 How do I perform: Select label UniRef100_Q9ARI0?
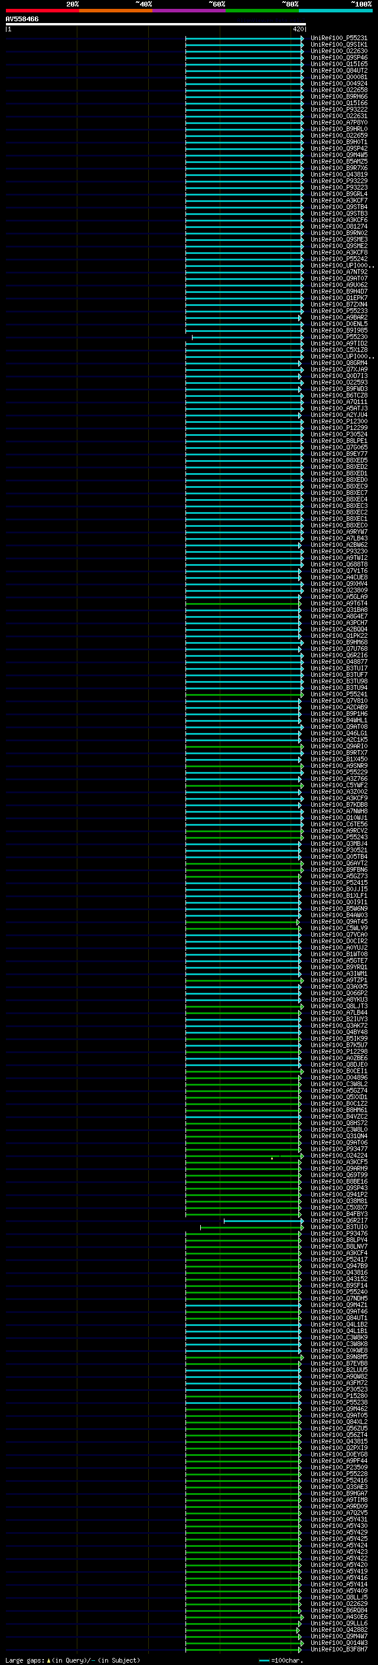[339, 747]
